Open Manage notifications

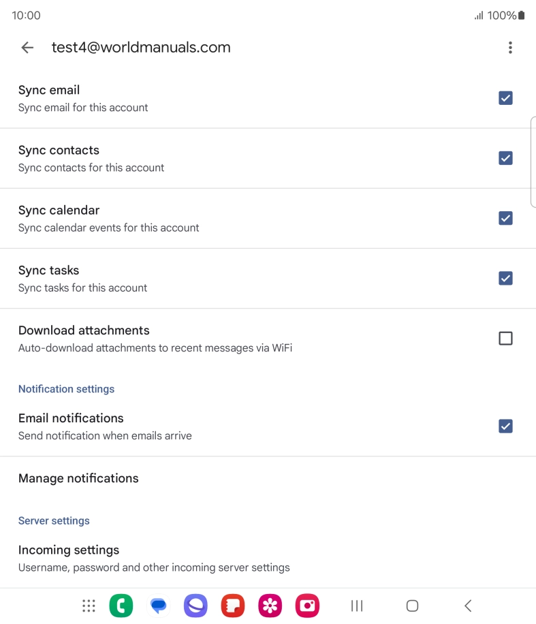[78, 478]
